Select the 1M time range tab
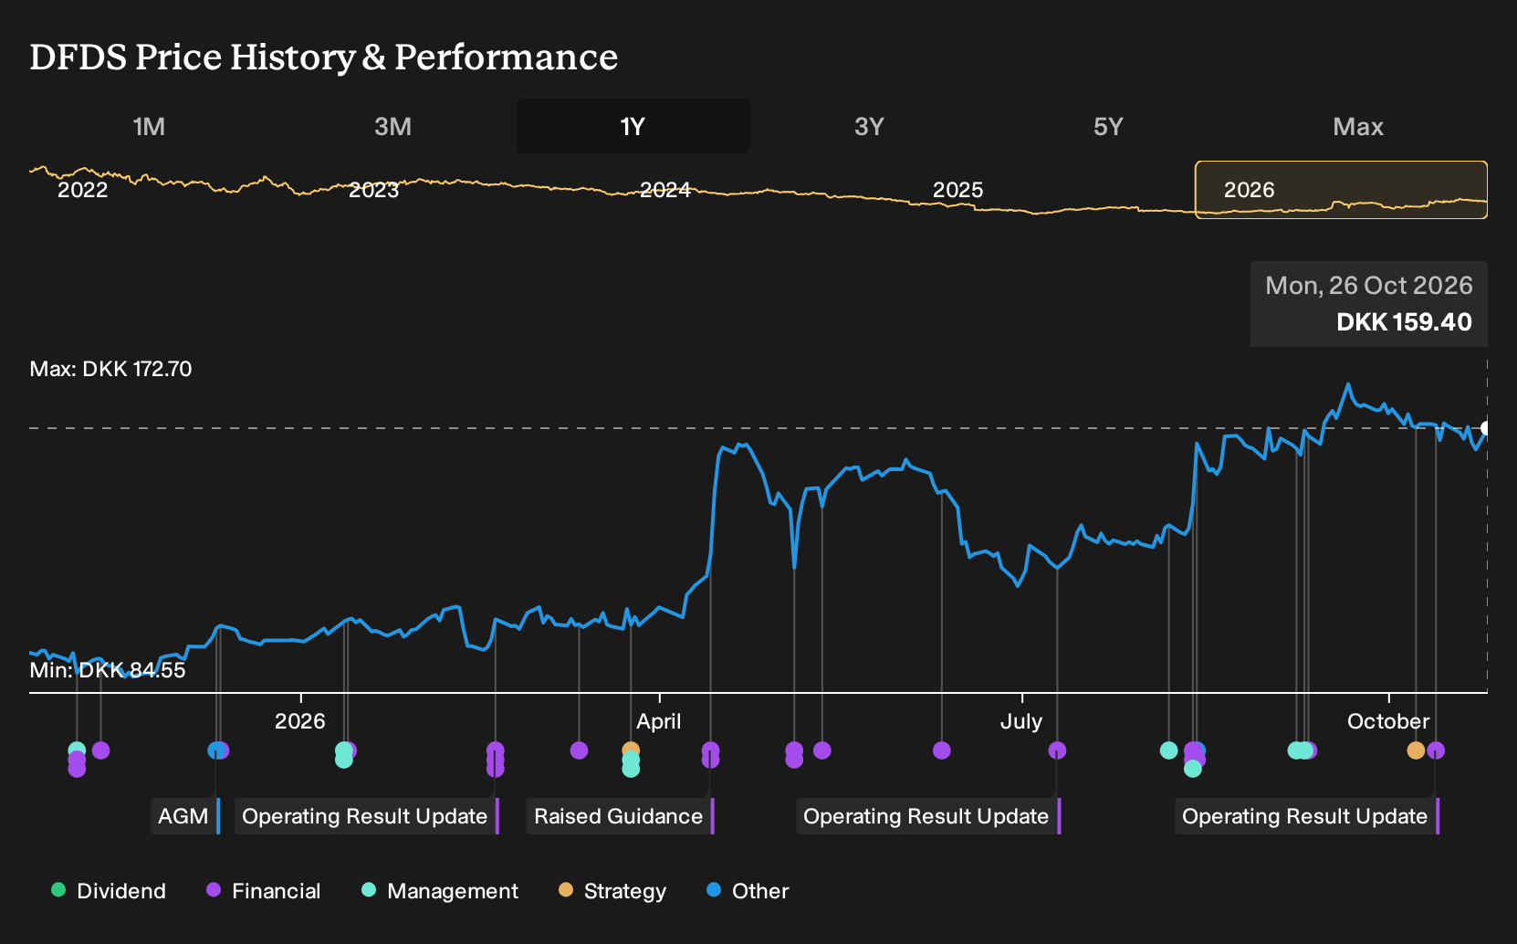The image size is (1517, 944). pyautogui.click(x=149, y=127)
